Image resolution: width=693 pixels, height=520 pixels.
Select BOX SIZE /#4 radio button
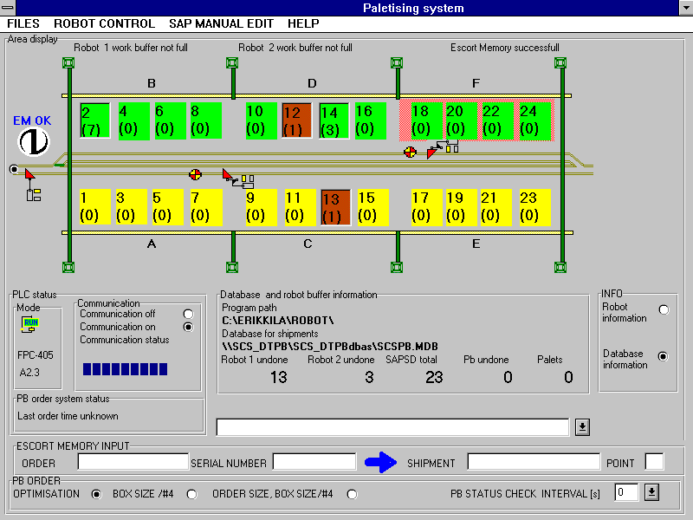coord(191,494)
